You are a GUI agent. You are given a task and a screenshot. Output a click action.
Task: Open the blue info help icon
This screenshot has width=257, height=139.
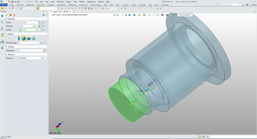(43, 15)
